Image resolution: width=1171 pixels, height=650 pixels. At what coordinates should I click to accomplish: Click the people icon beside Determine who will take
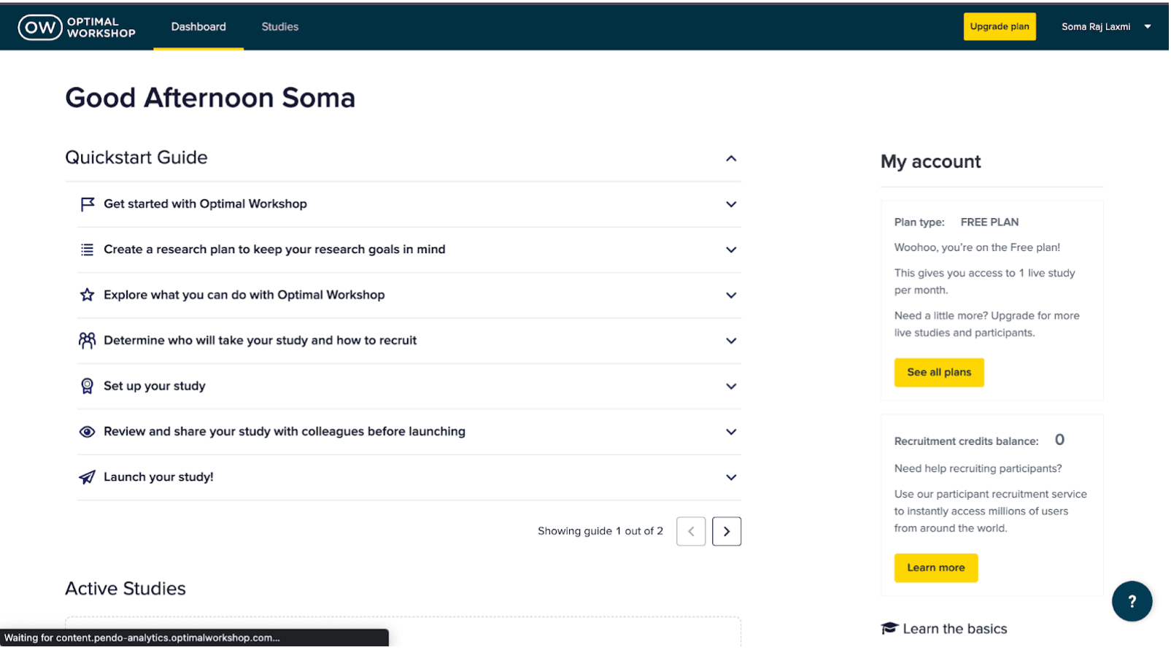[x=88, y=341]
